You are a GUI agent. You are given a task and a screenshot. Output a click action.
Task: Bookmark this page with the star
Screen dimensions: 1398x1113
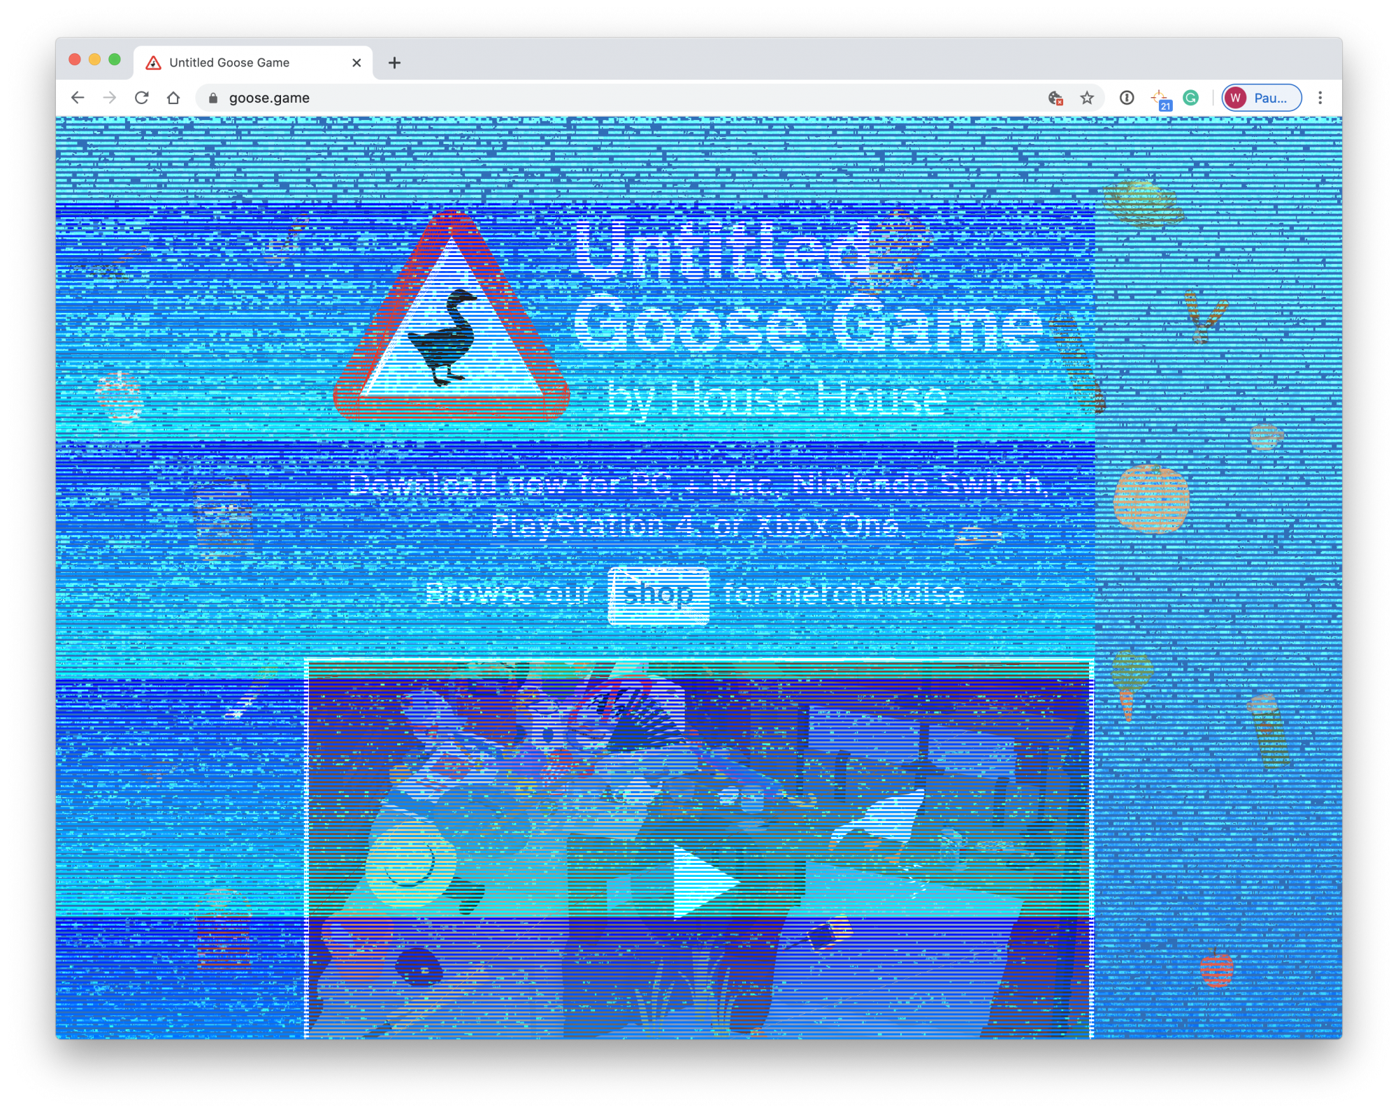click(1087, 98)
